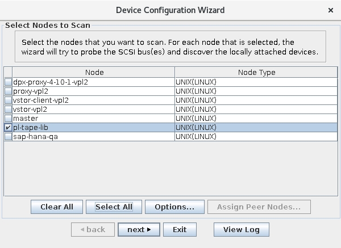Tick the vstor-client-vpl2 checkbox
Viewport: 341px width, 248px height.
(x=8, y=100)
